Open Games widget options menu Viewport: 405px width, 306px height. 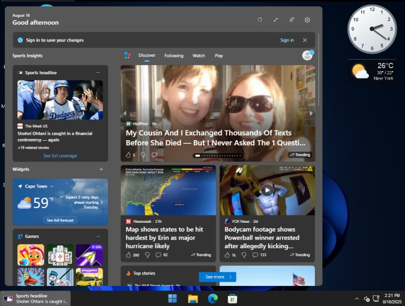(98, 236)
